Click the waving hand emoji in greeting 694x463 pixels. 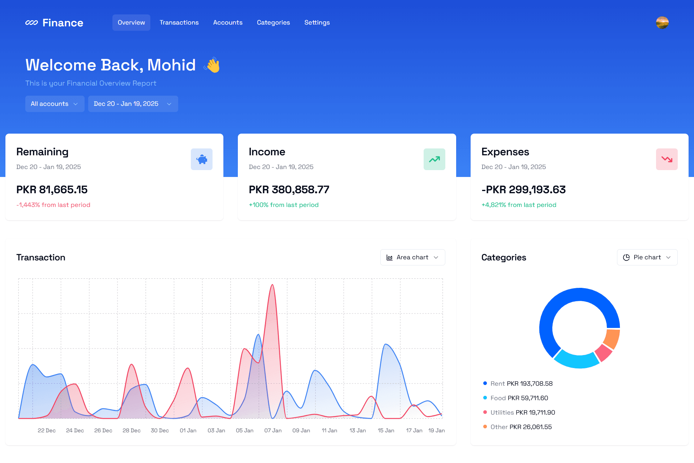[213, 65]
